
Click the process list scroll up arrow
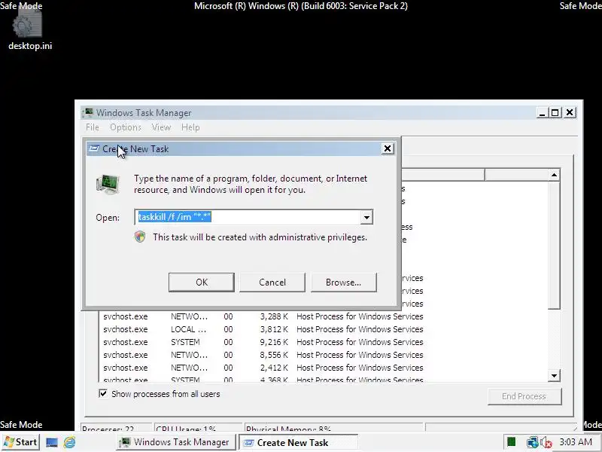[554, 176]
